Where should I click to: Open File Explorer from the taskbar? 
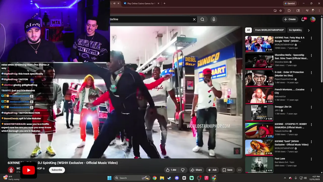(162, 178)
